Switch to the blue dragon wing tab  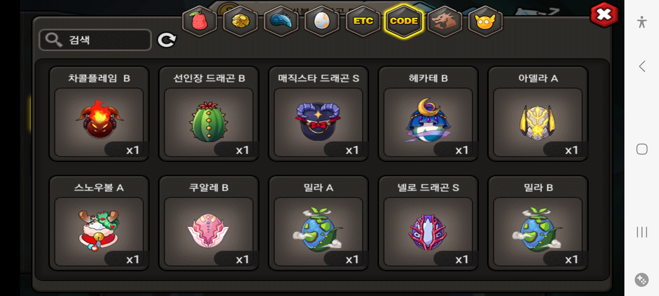coord(281,21)
